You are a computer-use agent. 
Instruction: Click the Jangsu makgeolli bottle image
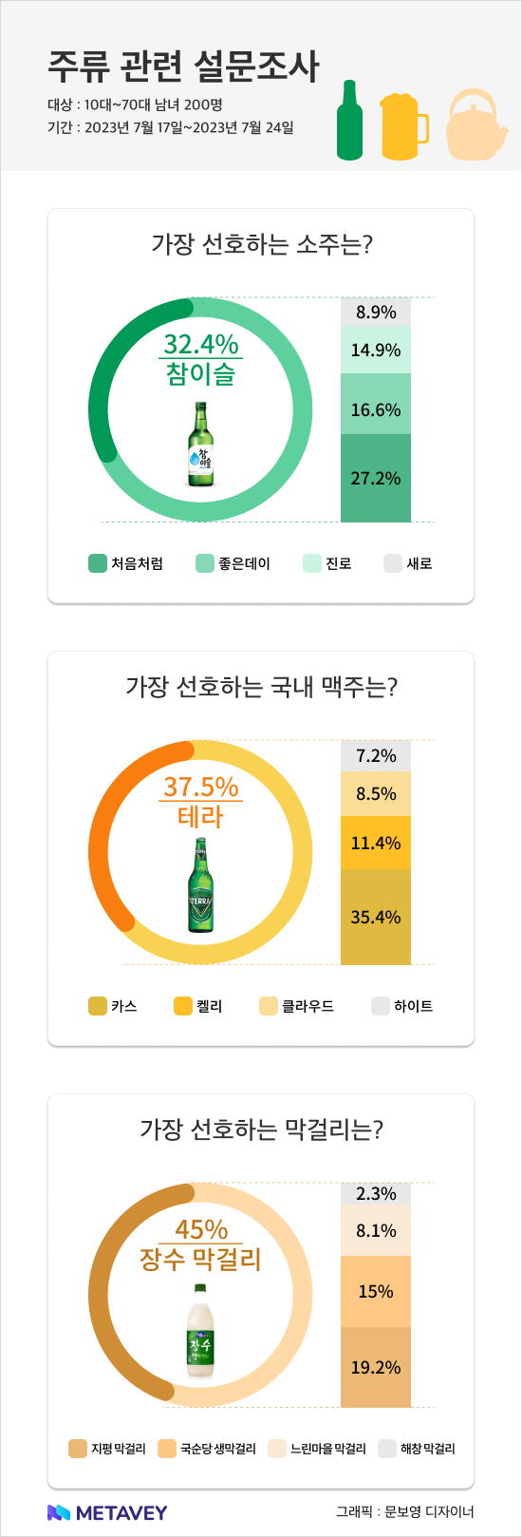pos(200,1331)
